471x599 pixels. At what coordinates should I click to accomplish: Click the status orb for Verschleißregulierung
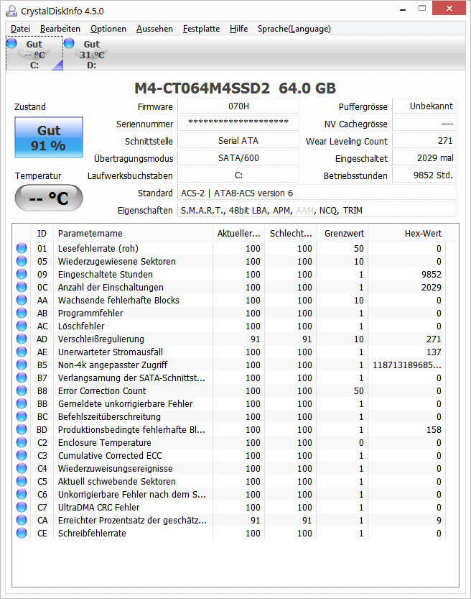pyautogui.click(x=22, y=339)
